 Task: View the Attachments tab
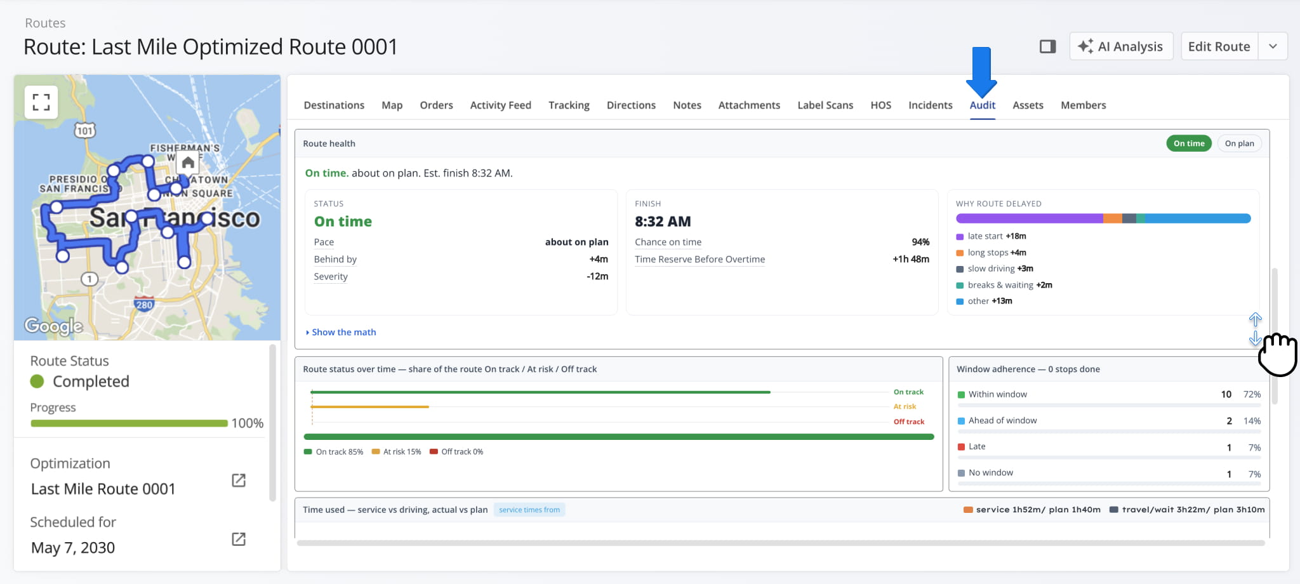(749, 105)
